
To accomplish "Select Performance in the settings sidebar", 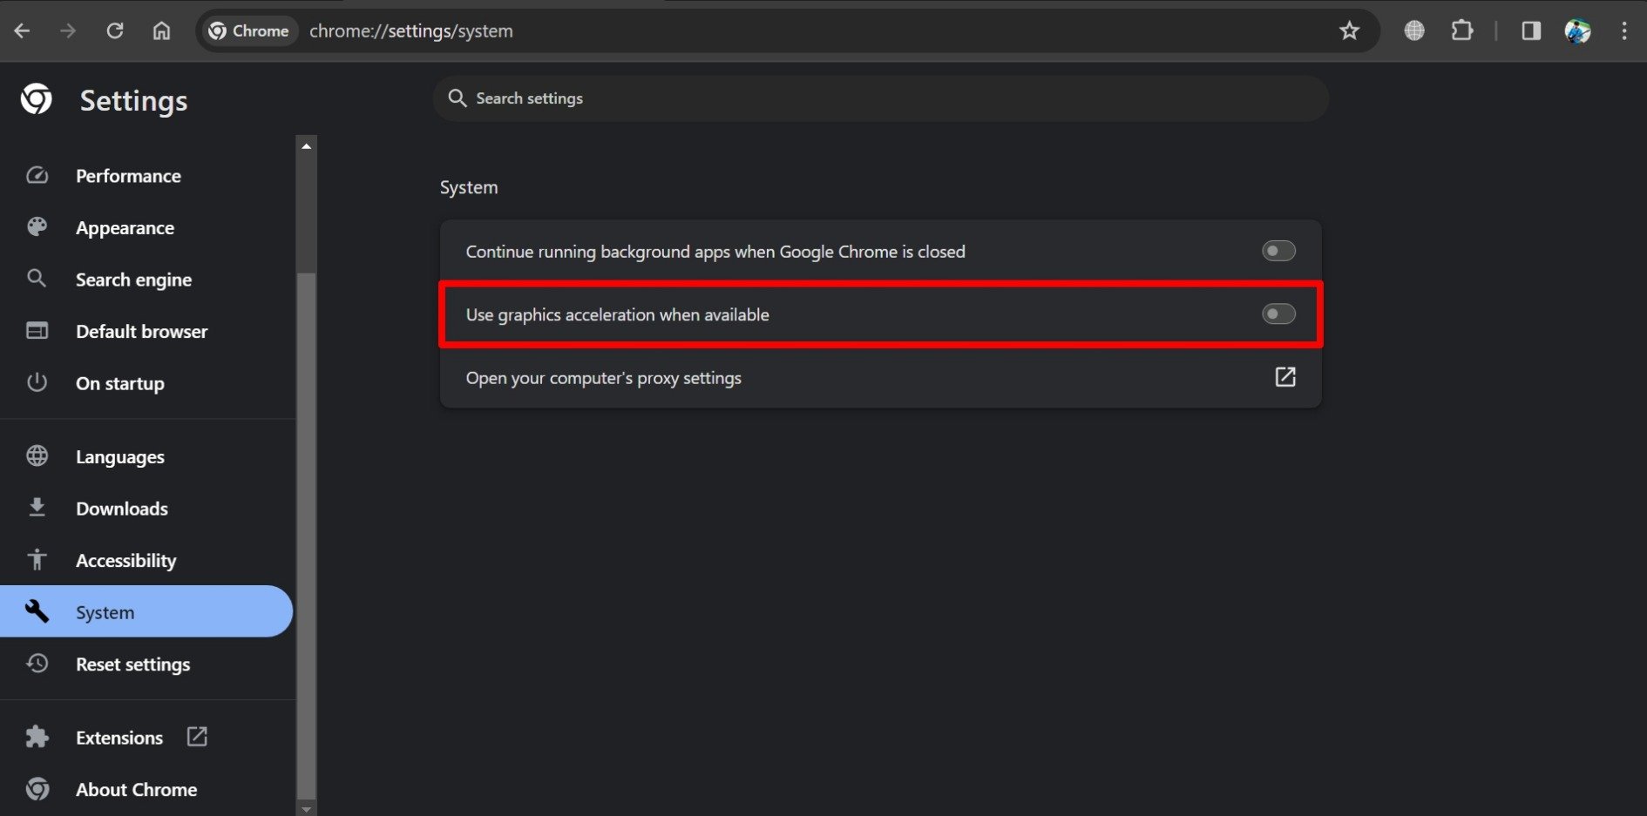I will tap(128, 175).
